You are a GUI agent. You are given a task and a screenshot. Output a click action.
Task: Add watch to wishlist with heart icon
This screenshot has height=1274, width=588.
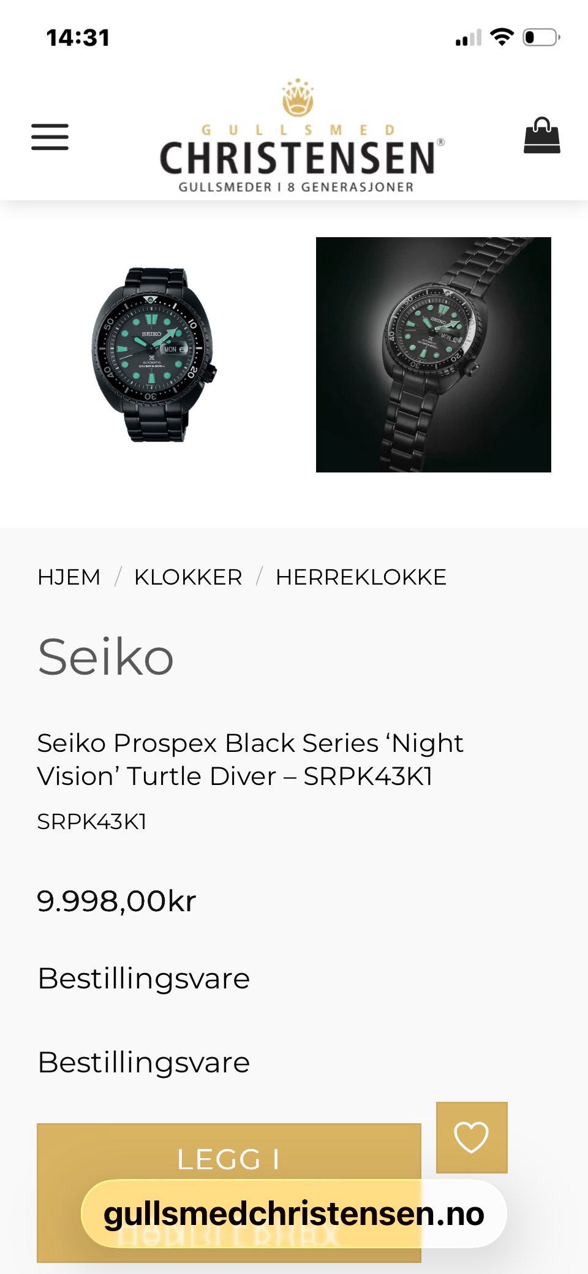coord(471,1137)
